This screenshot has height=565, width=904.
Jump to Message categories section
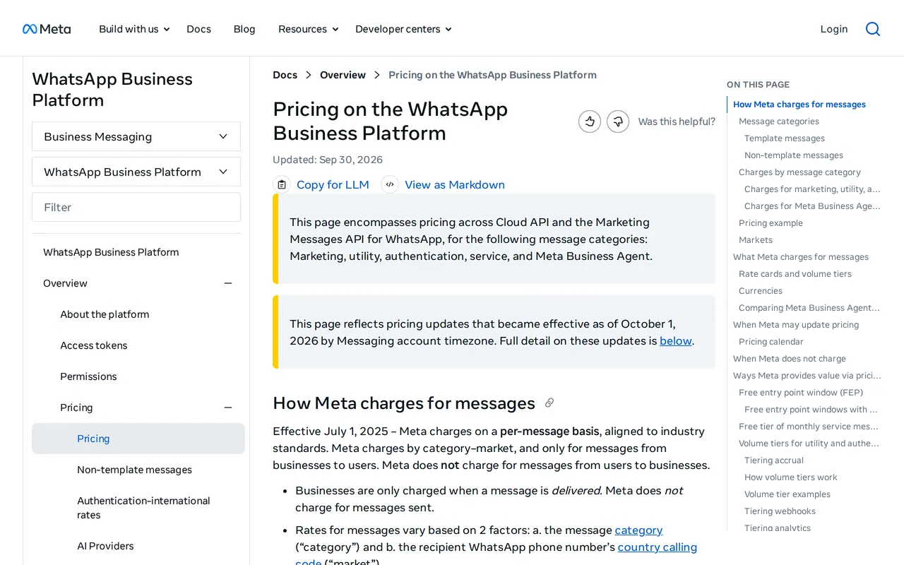[x=779, y=121]
